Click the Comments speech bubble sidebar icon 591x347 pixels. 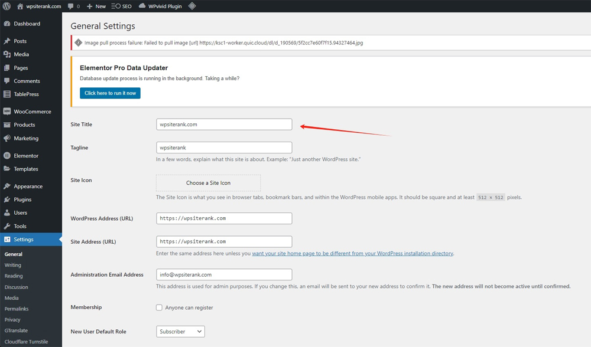(x=7, y=81)
